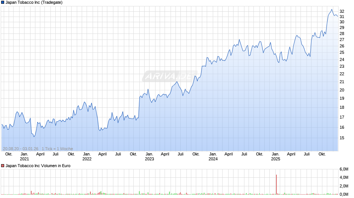
Task: Click the blue Japan Tobacco legend square
Action: click(3, 3)
